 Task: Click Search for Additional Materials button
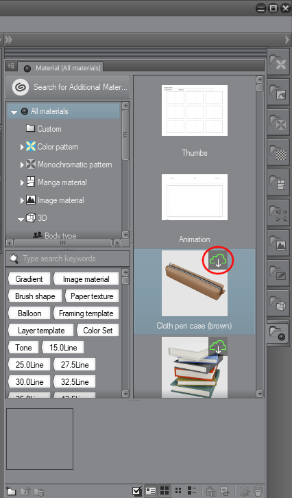point(68,87)
